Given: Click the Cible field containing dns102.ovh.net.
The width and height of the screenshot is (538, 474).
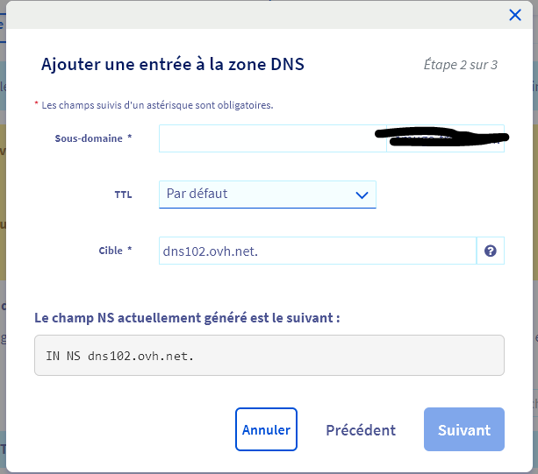Looking at the screenshot, I should pyautogui.click(x=317, y=251).
